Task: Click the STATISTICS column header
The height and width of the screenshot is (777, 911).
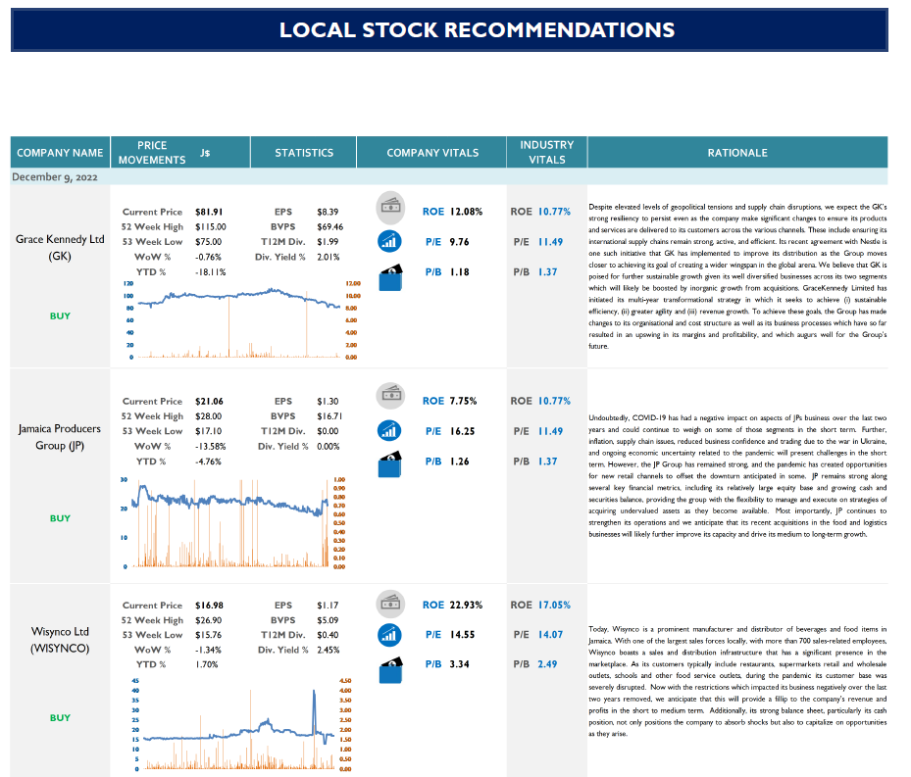Action: tap(304, 153)
